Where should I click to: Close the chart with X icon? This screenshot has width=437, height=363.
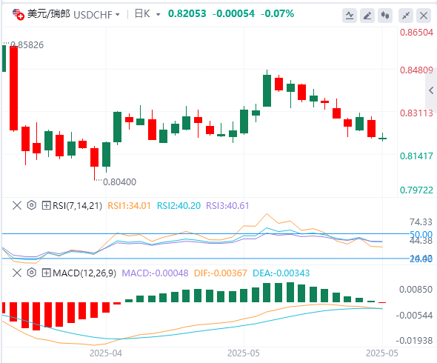(x=424, y=15)
